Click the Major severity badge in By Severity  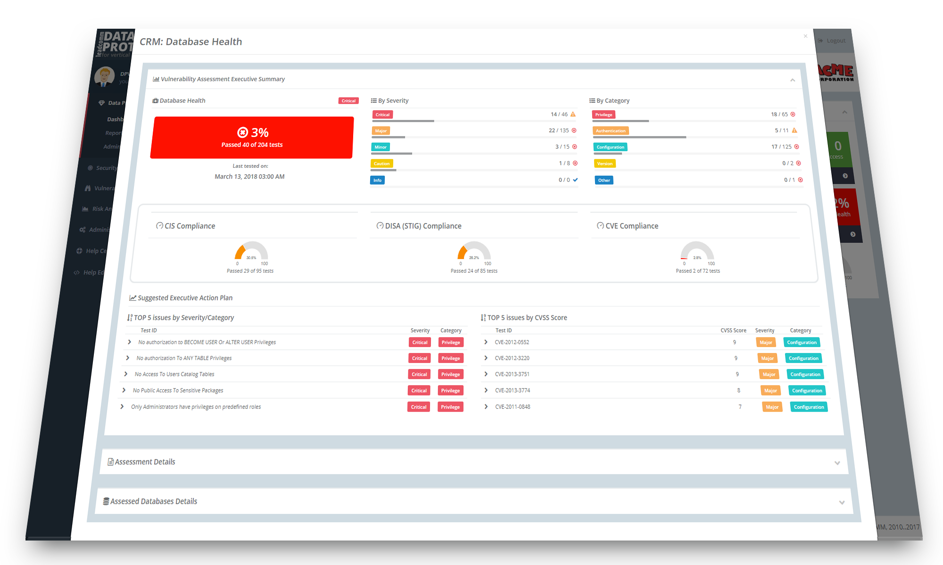click(x=381, y=131)
